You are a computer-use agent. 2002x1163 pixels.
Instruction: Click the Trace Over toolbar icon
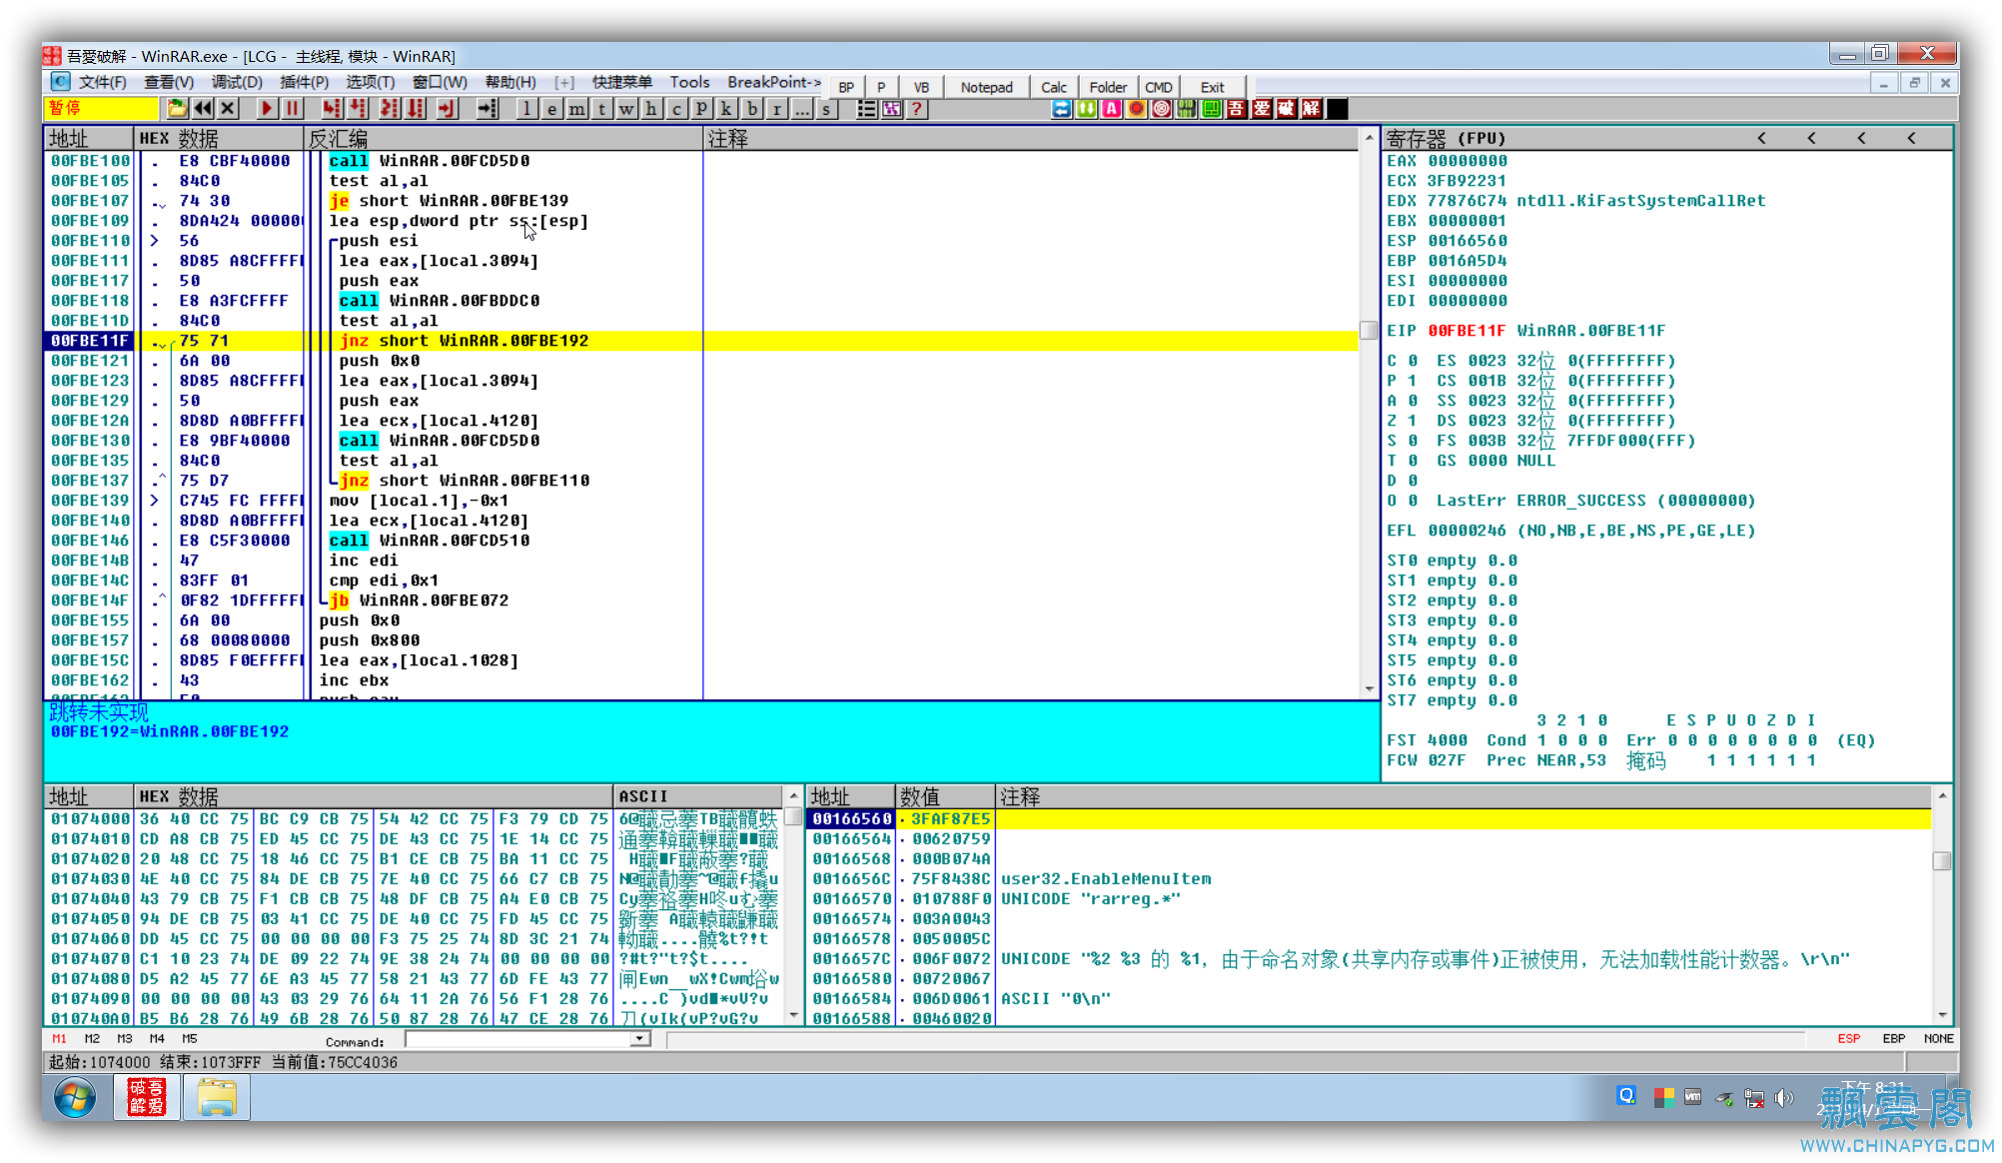point(416,108)
